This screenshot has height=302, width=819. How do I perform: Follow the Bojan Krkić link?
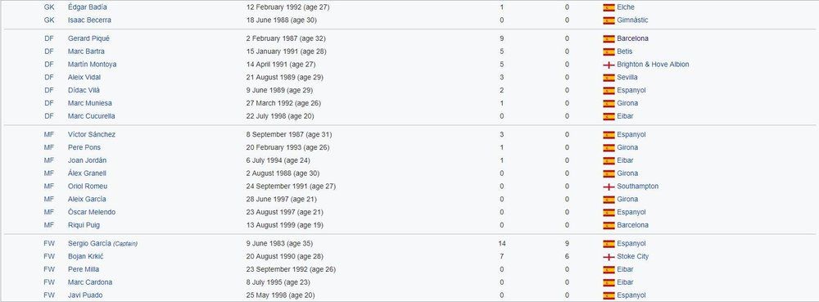(x=86, y=257)
